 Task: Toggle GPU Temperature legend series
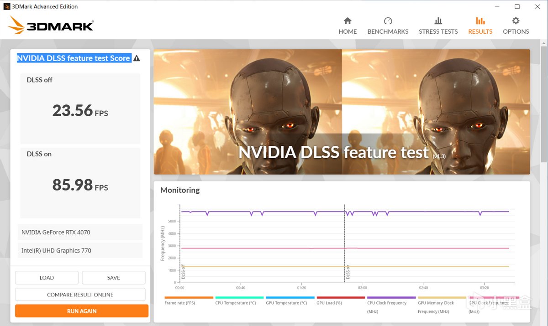coord(290,300)
